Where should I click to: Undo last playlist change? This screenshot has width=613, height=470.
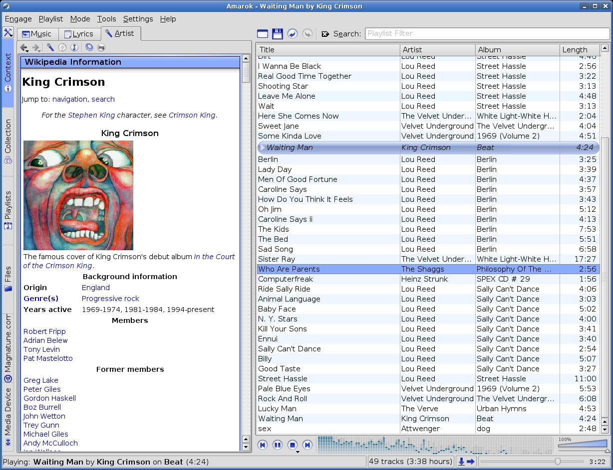pyautogui.click(x=293, y=34)
